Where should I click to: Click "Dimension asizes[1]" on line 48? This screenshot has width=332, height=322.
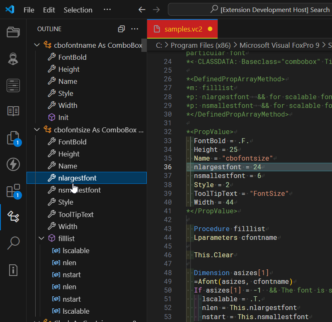[x=231, y=273]
